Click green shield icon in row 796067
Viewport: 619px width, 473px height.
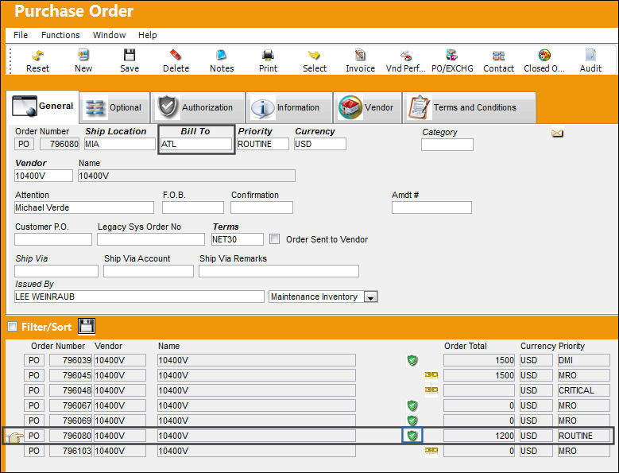412,405
